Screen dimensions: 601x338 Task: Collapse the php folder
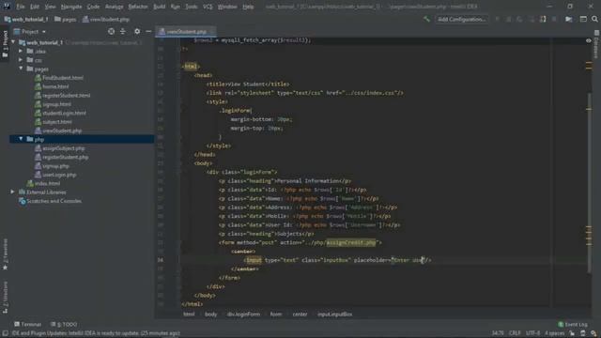(21, 139)
